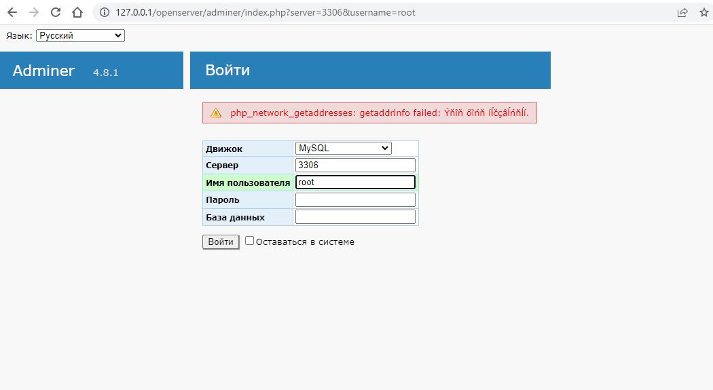Open the Язык language dropdown
The width and height of the screenshot is (713, 390).
80,35
